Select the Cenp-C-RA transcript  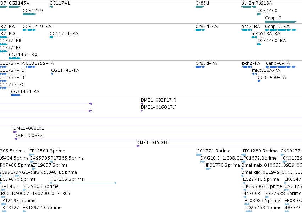coord(281,30)
